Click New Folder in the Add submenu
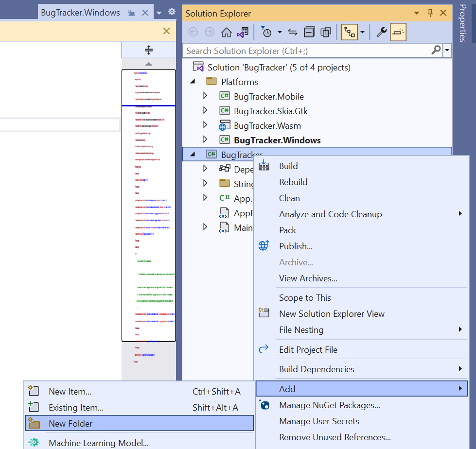Screen dimensions: 476x449 pos(70,423)
